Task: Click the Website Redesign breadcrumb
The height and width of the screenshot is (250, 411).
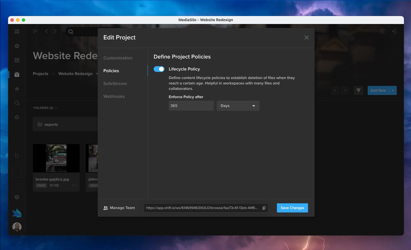Action: click(75, 74)
